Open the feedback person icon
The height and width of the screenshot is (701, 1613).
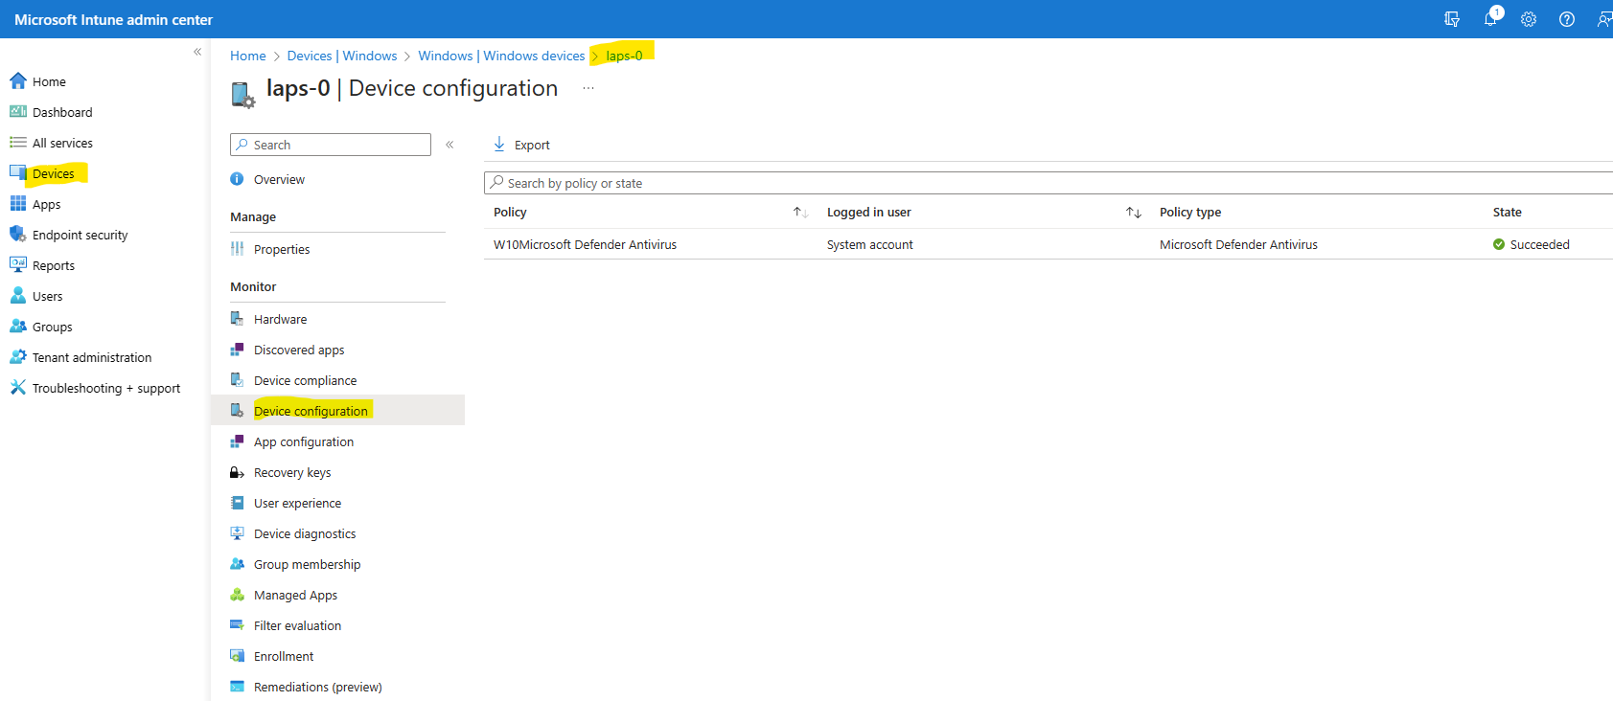click(x=1604, y=19)
